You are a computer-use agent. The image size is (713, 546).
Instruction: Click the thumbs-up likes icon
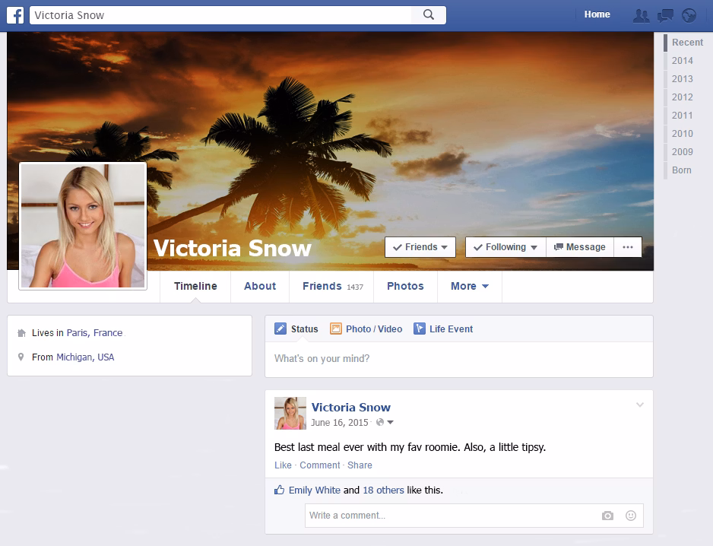(x=279, y=490)
